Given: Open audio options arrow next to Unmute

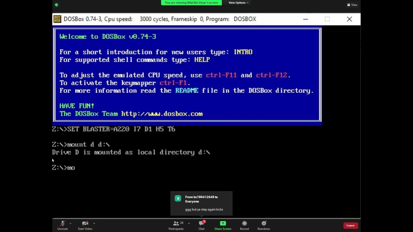Looking at the screenshot, I should point(70,223).
